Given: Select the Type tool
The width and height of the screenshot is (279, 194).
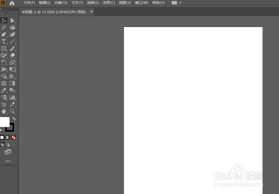Looking at the screenshot, I should 4,41.
